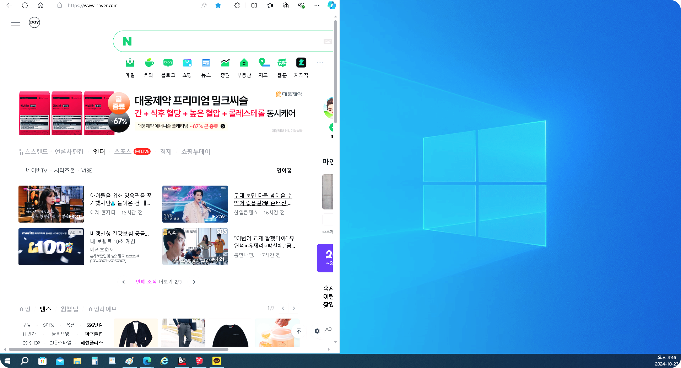Play the 한일톱텐쇼 video thumbnail

click(195, 204)
